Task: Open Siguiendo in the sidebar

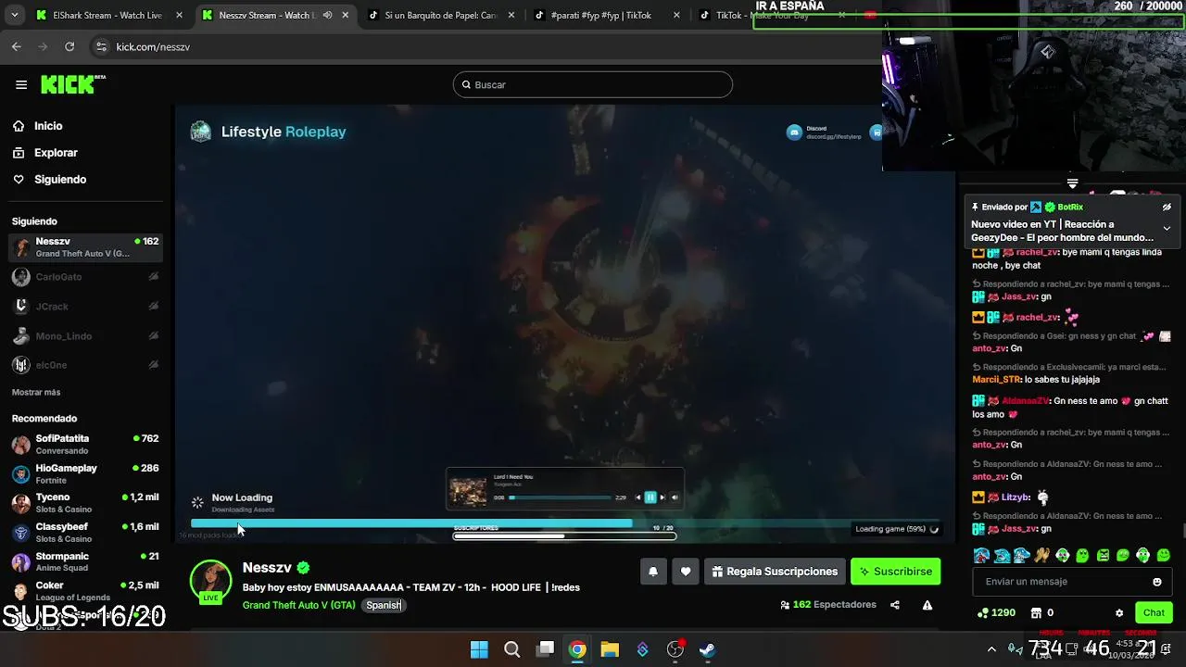Action: [x=60, y=180]
